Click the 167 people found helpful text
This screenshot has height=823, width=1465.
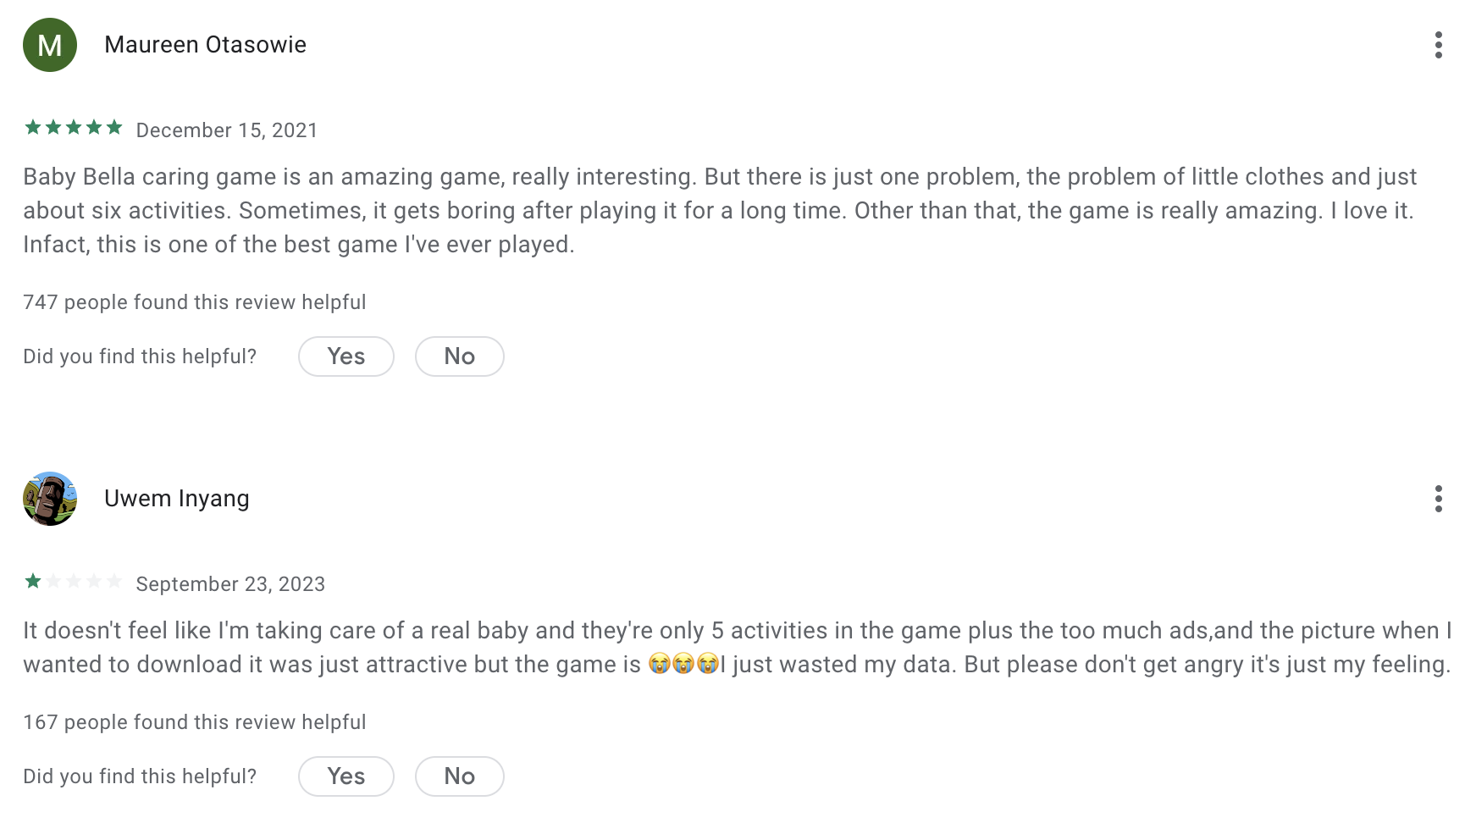195,722
